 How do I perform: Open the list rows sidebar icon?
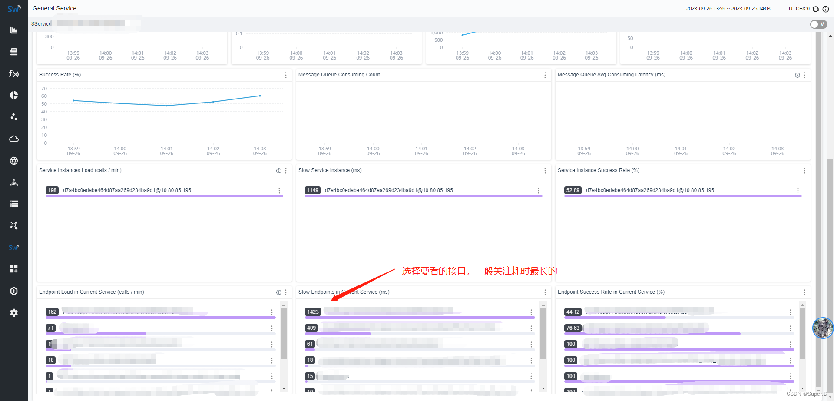[14, 204]
